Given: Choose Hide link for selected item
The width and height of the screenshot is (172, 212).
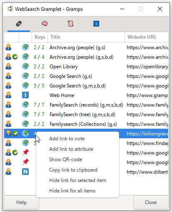Looking at the screenshot, I should (x=78, y=180).
